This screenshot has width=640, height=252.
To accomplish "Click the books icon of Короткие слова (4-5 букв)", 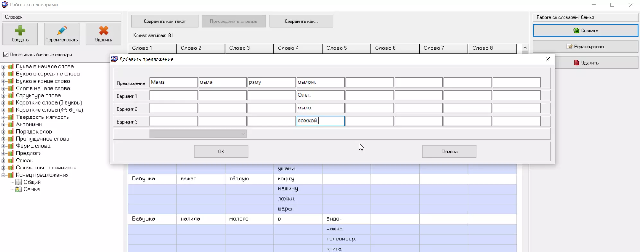I will click(x=11, y=110).
